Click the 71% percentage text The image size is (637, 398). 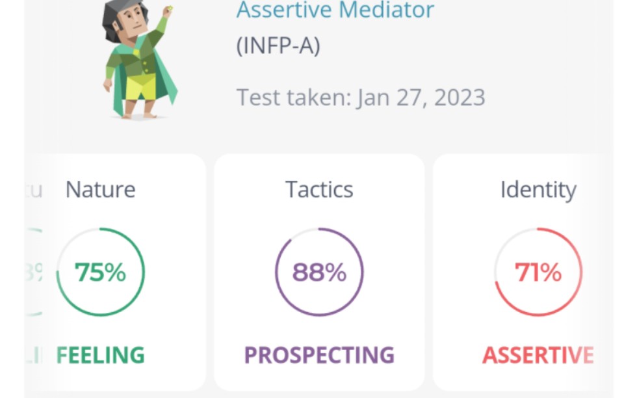[x=538, y=272]
